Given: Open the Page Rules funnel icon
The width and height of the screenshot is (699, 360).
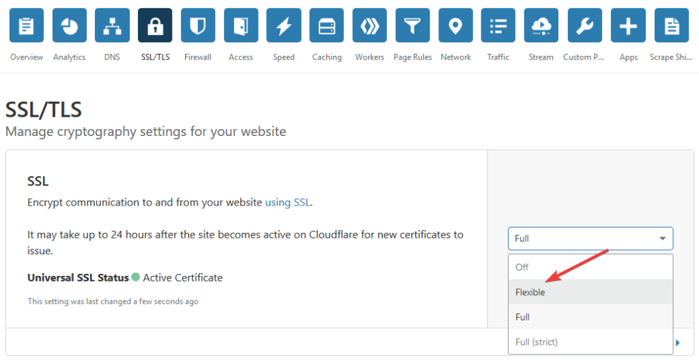Looking at the screenshot, I should (412, 25).
